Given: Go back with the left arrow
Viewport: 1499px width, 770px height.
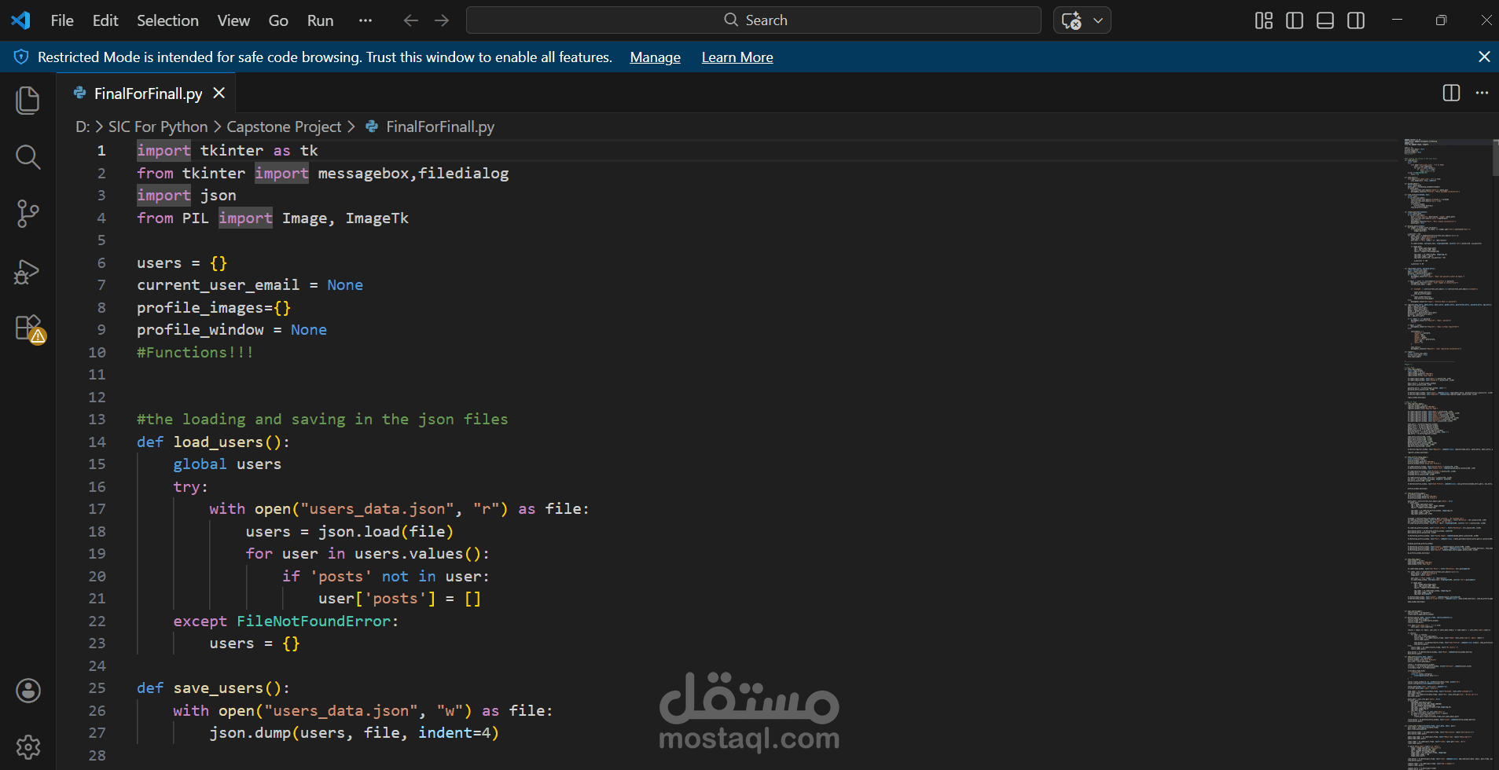Looking at the screenshot, I should click(410, 20).
